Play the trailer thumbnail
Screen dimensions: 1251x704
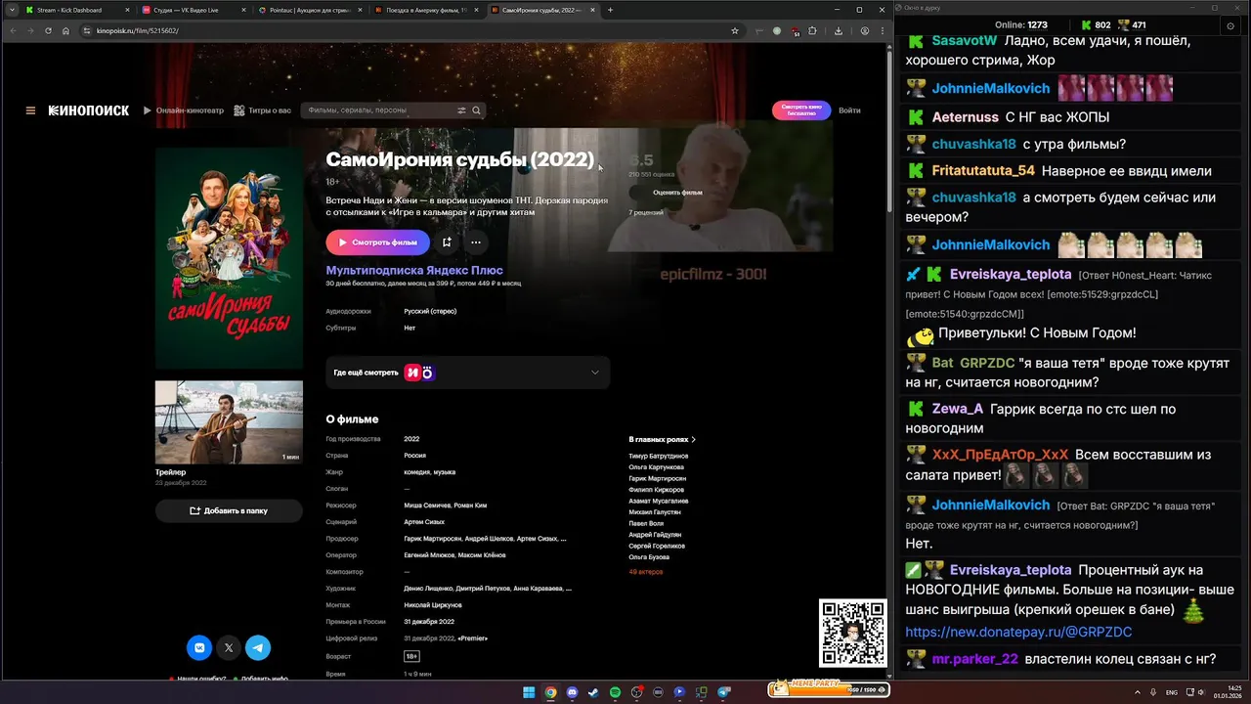point(229,421)
